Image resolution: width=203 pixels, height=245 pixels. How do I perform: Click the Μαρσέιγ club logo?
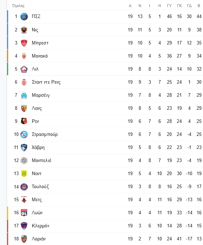24,95
